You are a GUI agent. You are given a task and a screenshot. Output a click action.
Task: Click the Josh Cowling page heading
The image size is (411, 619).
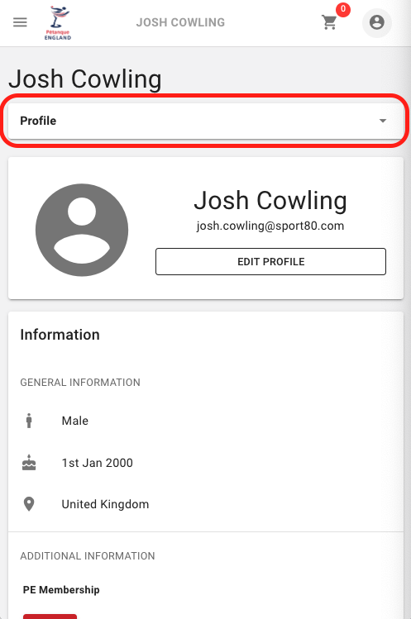(85, 79)
